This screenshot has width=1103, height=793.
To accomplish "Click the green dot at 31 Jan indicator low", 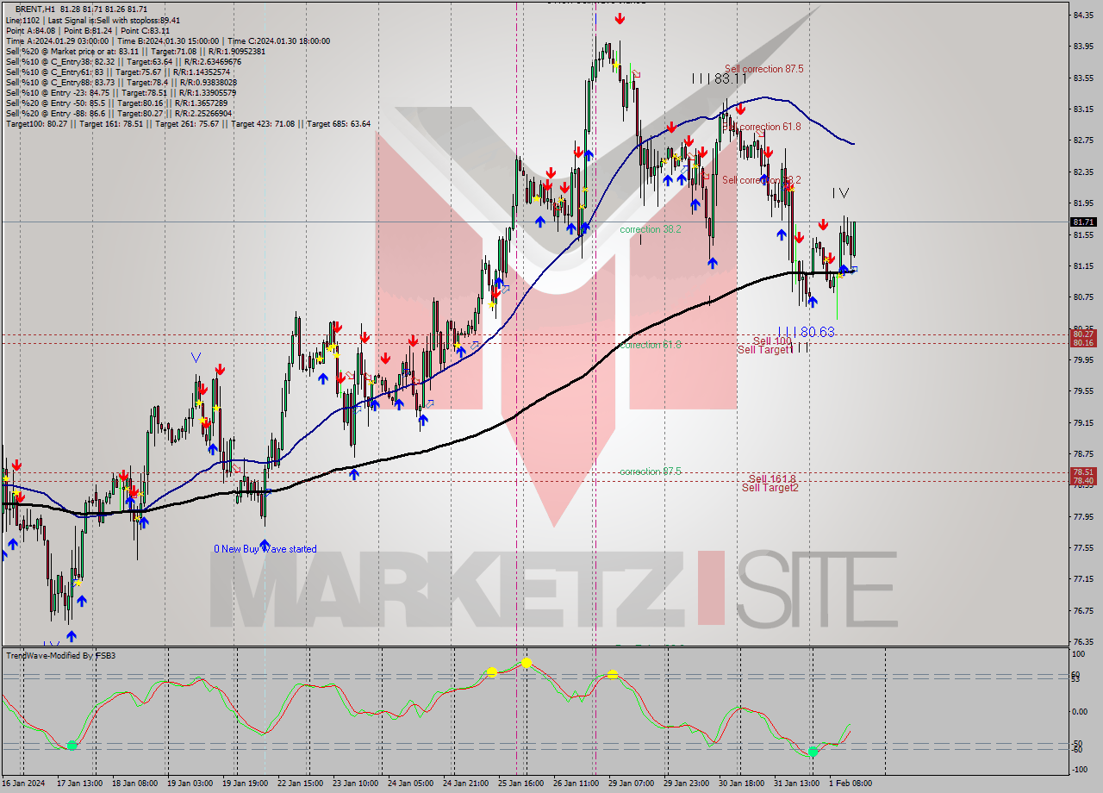I will 813,752.
